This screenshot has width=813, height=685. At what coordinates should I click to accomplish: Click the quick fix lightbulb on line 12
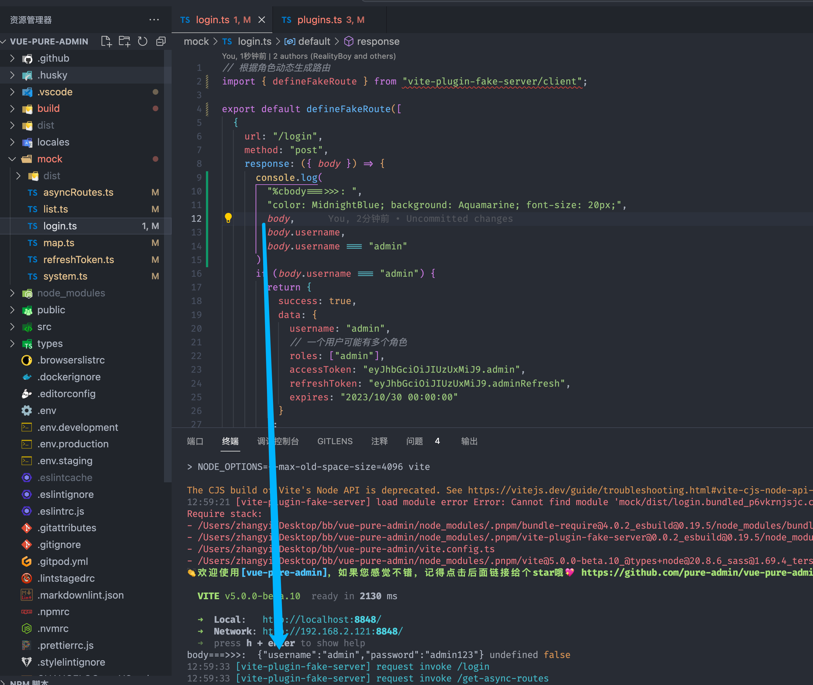229,218
